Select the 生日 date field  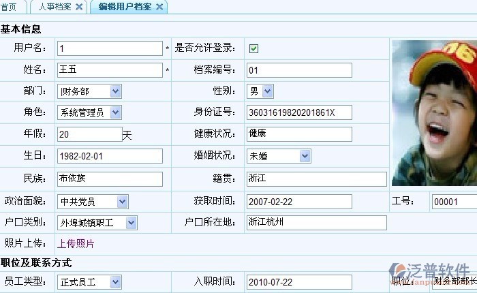(x=110, y=156)
